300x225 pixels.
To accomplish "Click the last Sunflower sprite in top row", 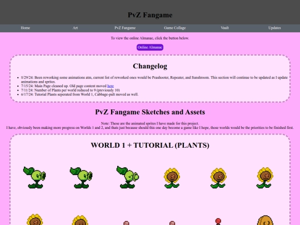I will coord(265,178).
